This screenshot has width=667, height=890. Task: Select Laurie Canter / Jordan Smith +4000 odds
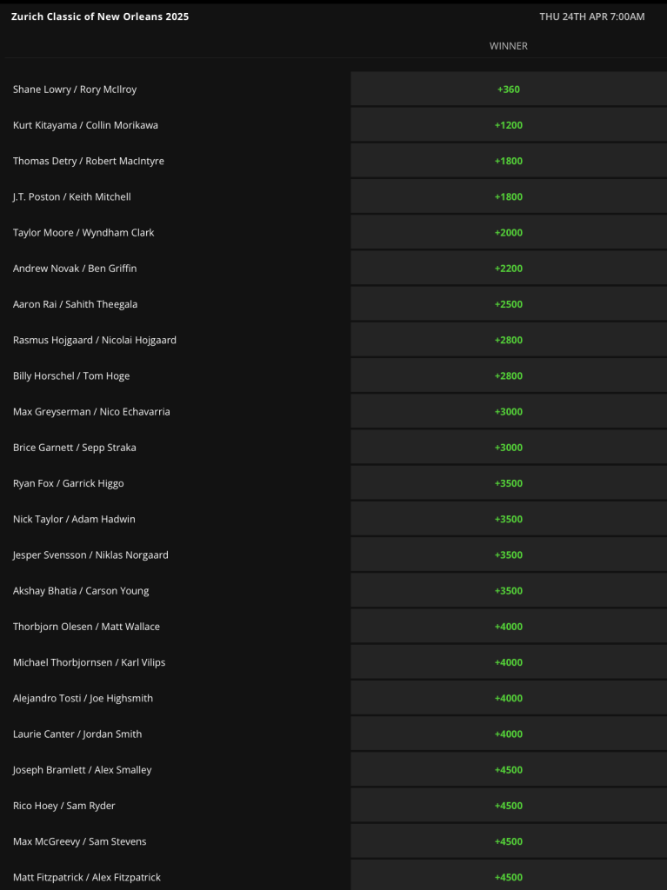(x=509, y=734)
